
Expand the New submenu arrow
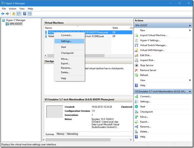coord(190,30)
